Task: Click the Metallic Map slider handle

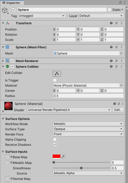Action: click(x=54, y=162)
